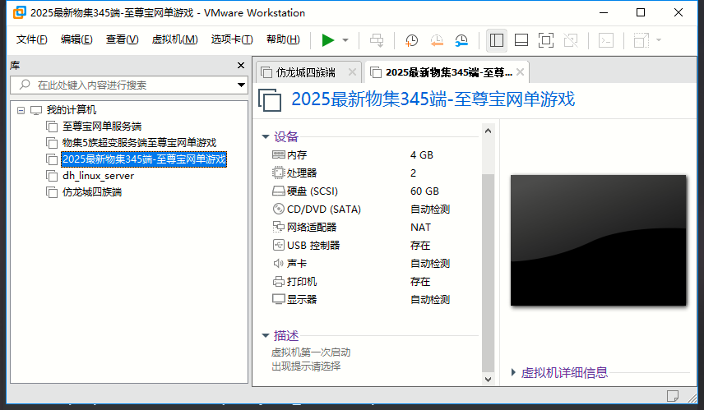
Task: Click the VM description text area
Action: [x=311, y=359]
